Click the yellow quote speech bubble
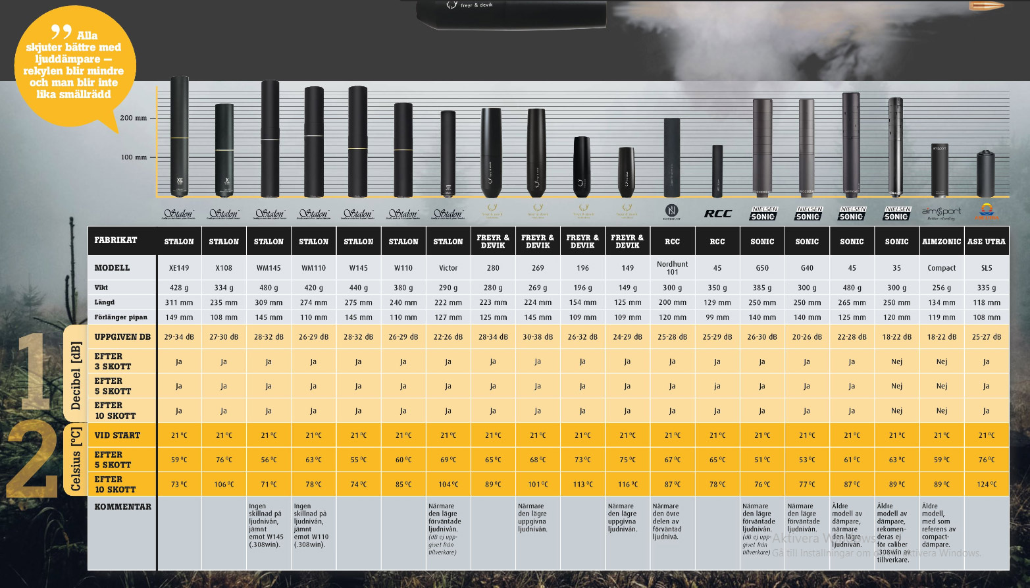 click(x=74, y=66)
